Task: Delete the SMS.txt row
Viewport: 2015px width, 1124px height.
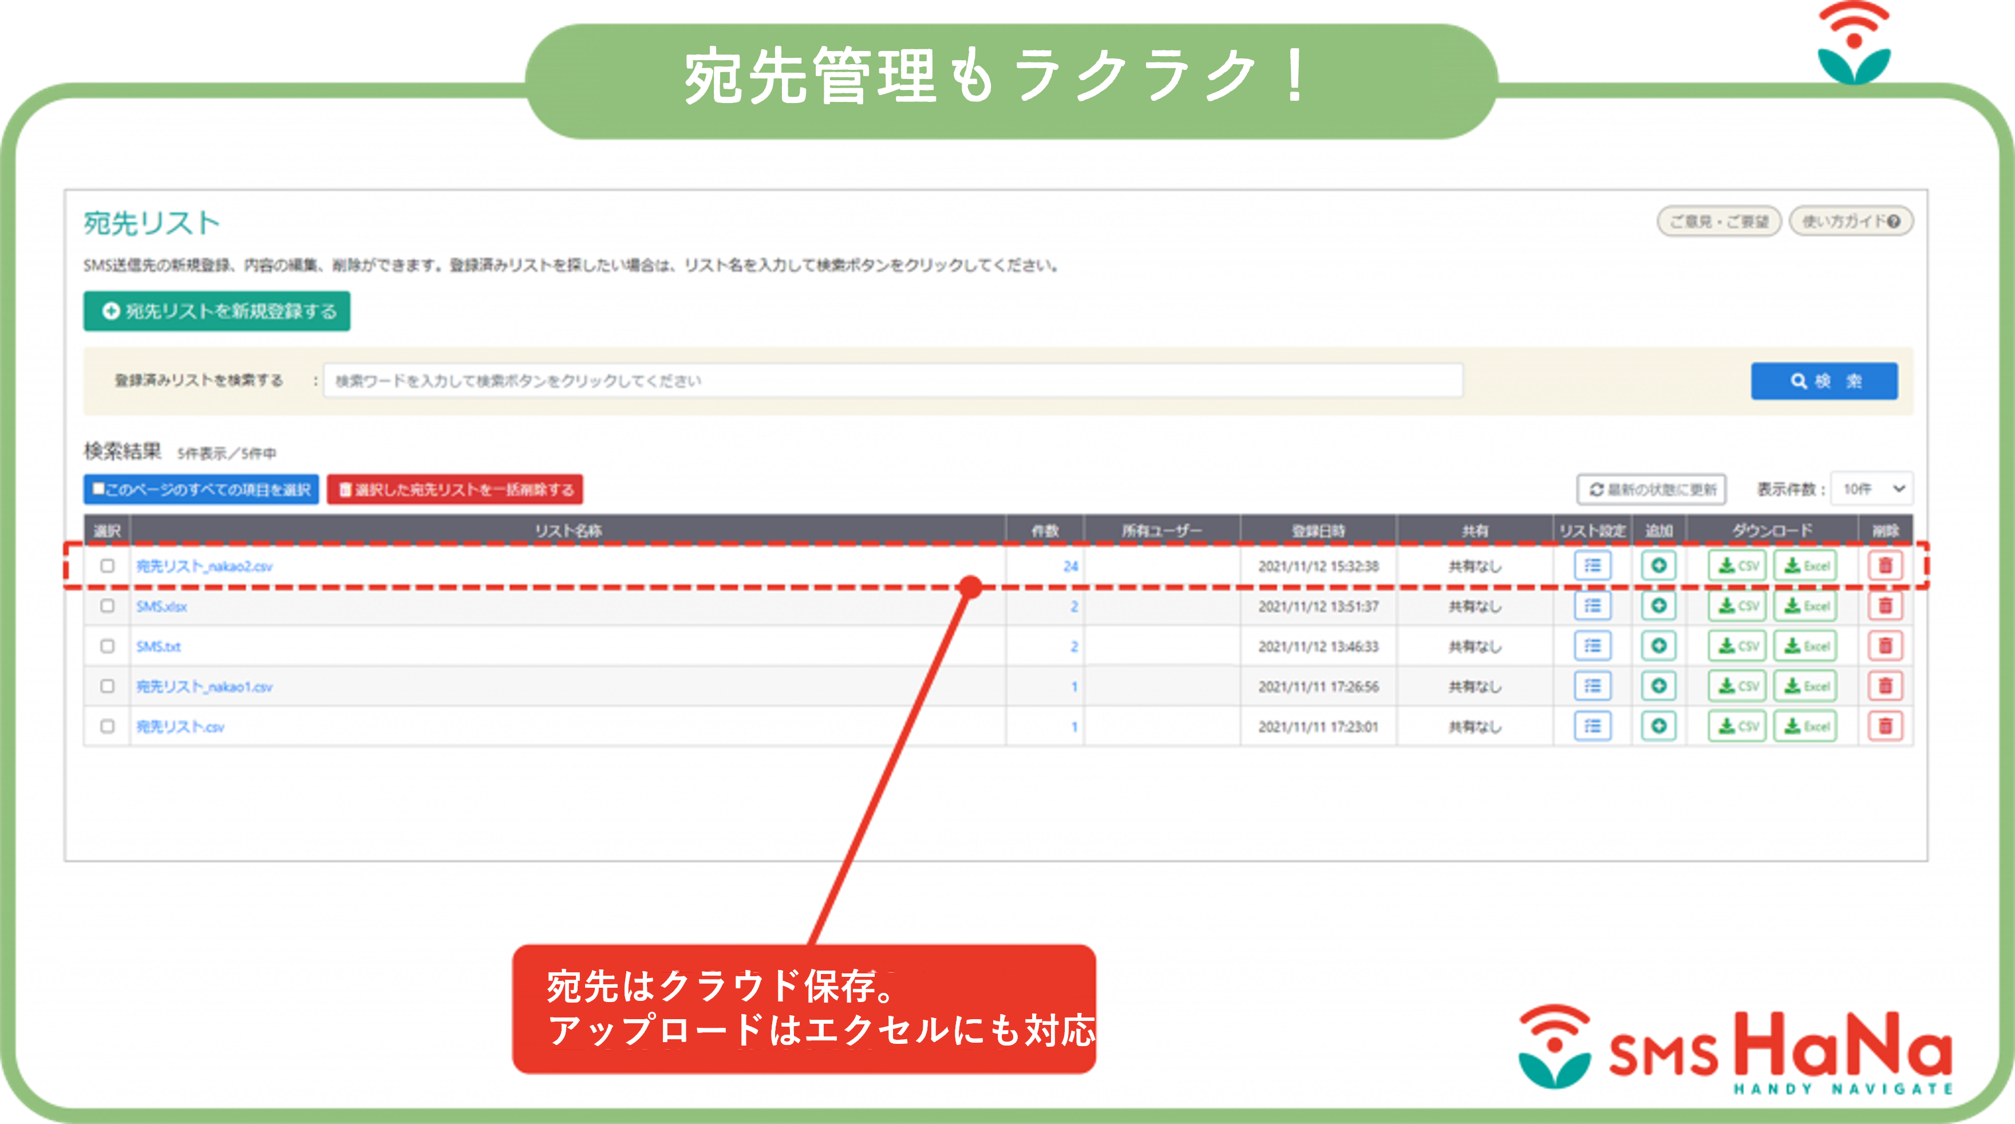Action: pos(1885,646)
